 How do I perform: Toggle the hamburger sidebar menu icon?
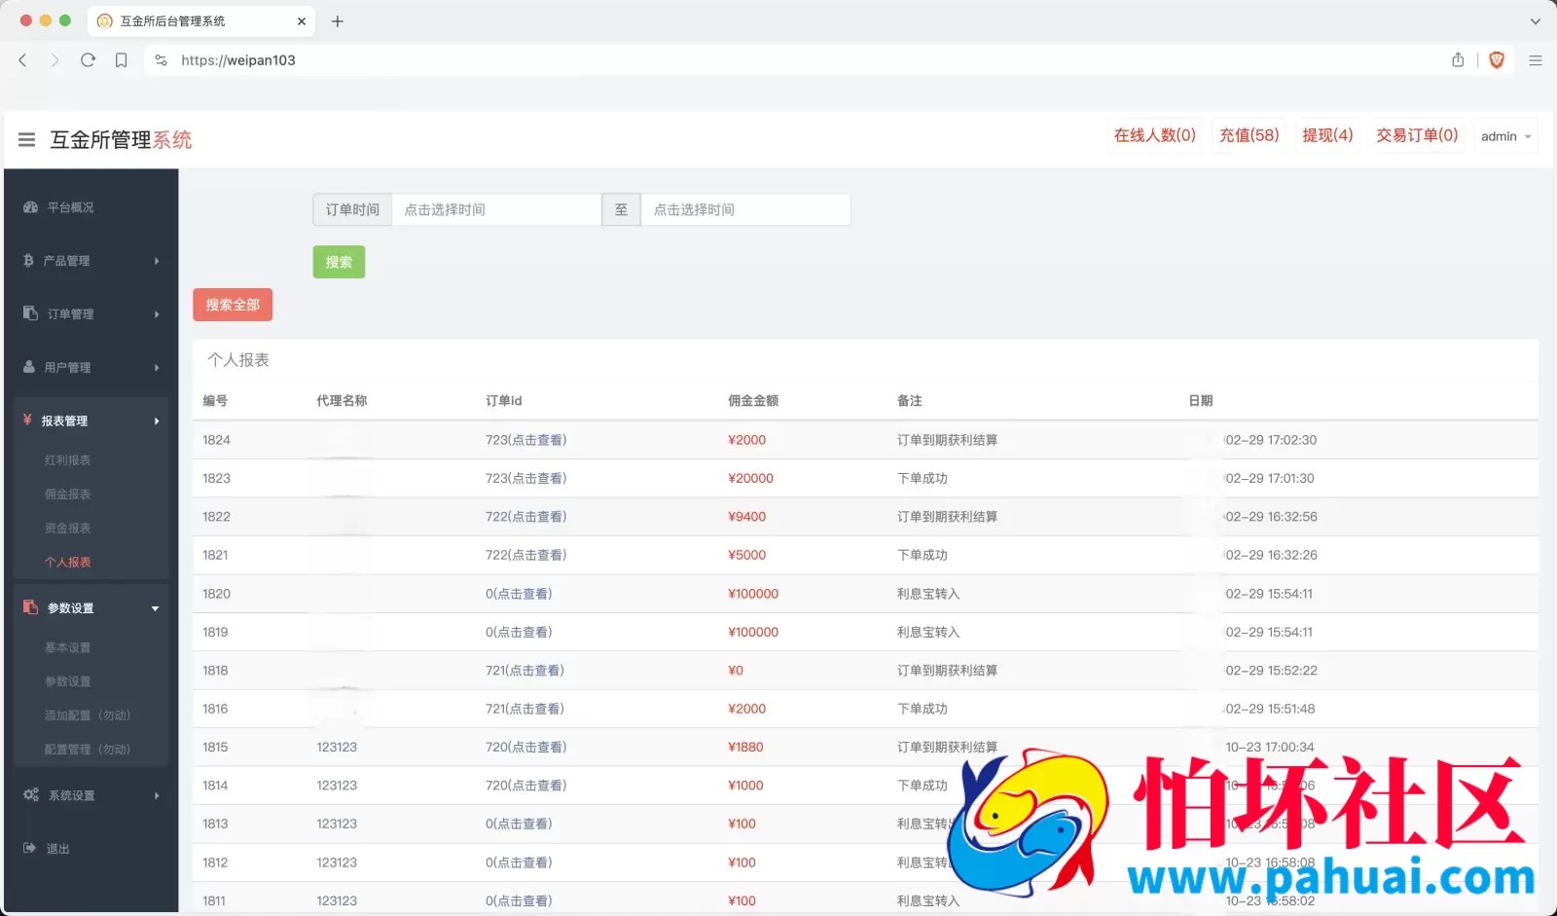[26, 140]
